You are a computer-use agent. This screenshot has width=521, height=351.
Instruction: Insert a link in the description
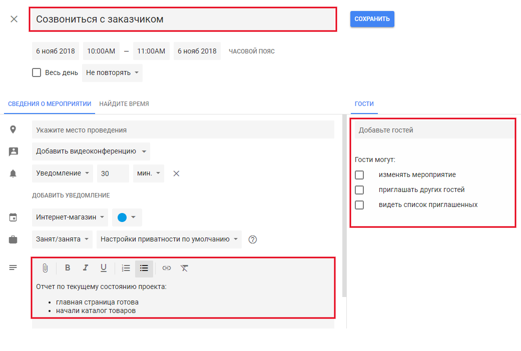167,268
